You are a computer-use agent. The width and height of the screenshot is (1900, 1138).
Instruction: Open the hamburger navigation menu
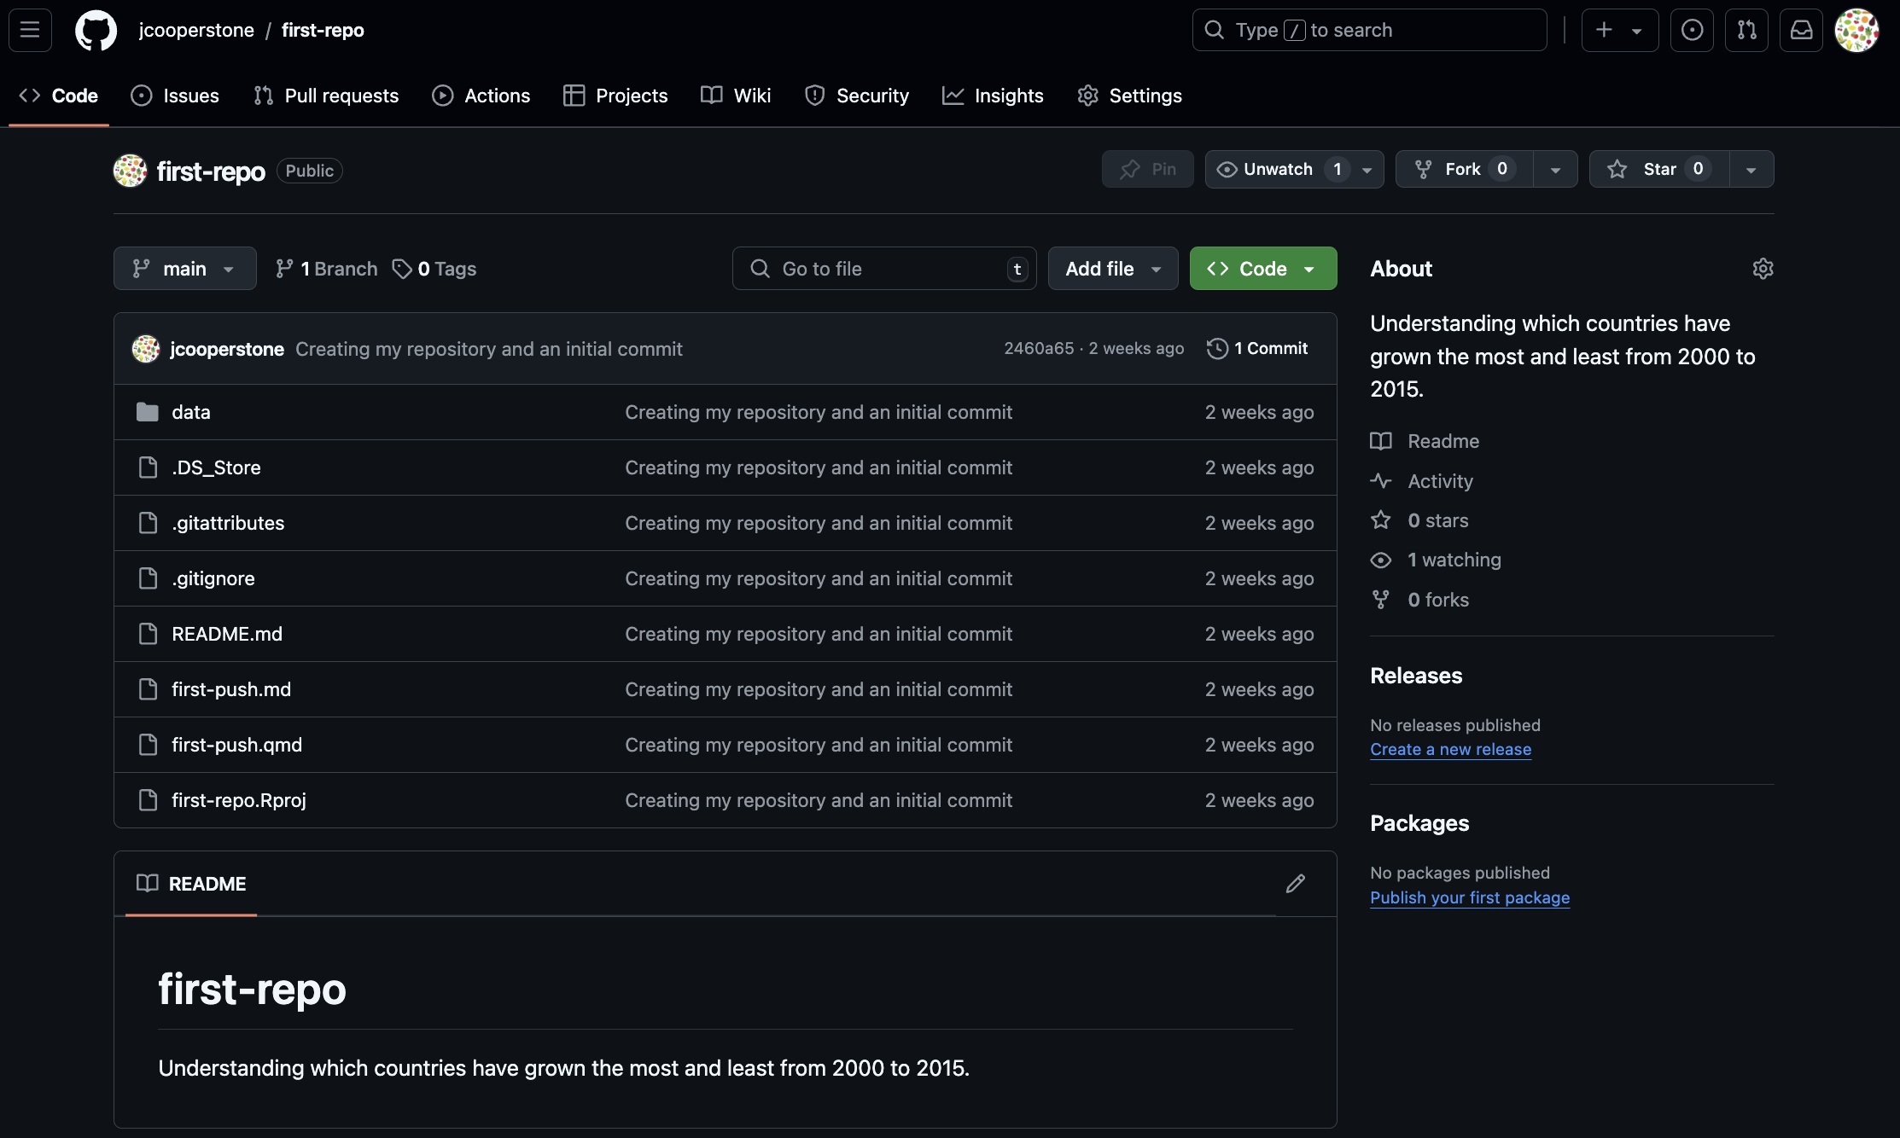30,30
